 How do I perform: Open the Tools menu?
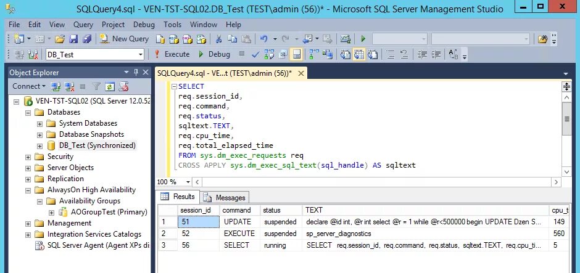[172, 25]
